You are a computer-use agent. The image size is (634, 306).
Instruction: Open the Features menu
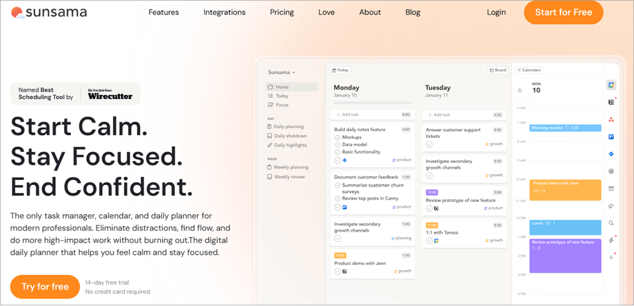[164, 12]
